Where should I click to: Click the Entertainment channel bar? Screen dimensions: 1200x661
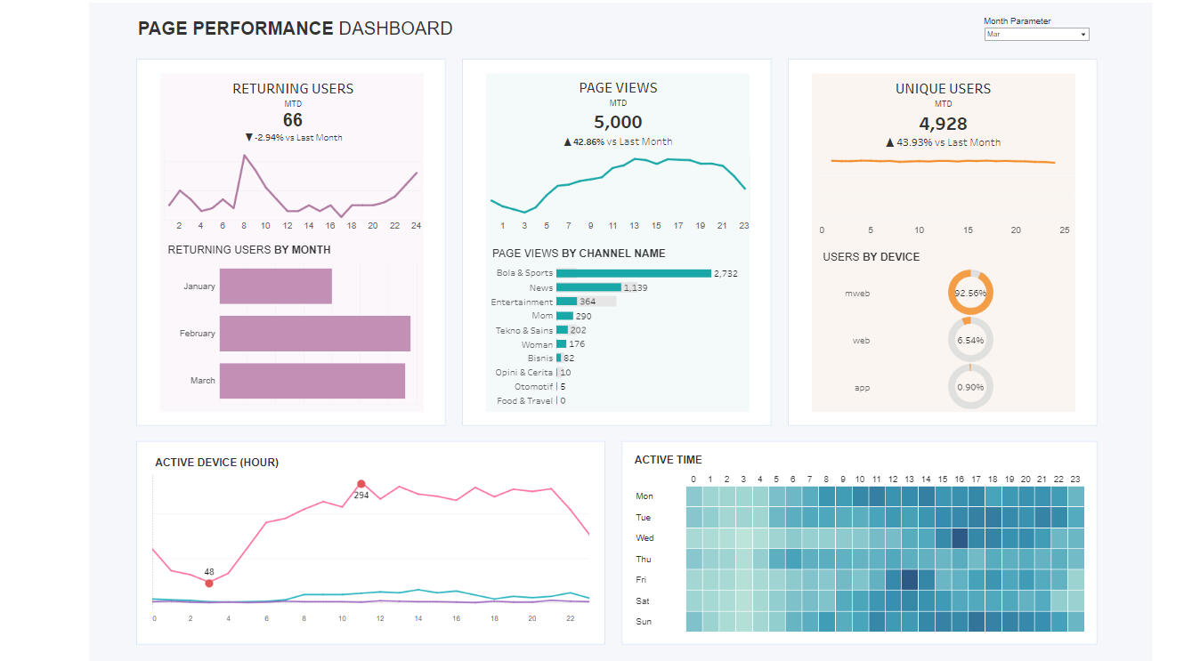tap(567, 302)
